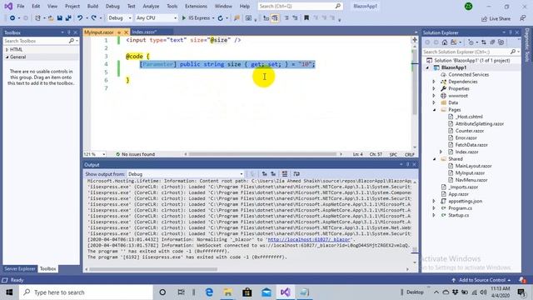533x300 pixels.
Task: Select Startup.cs in Solution Explorer
Action: tap(458, 215)
